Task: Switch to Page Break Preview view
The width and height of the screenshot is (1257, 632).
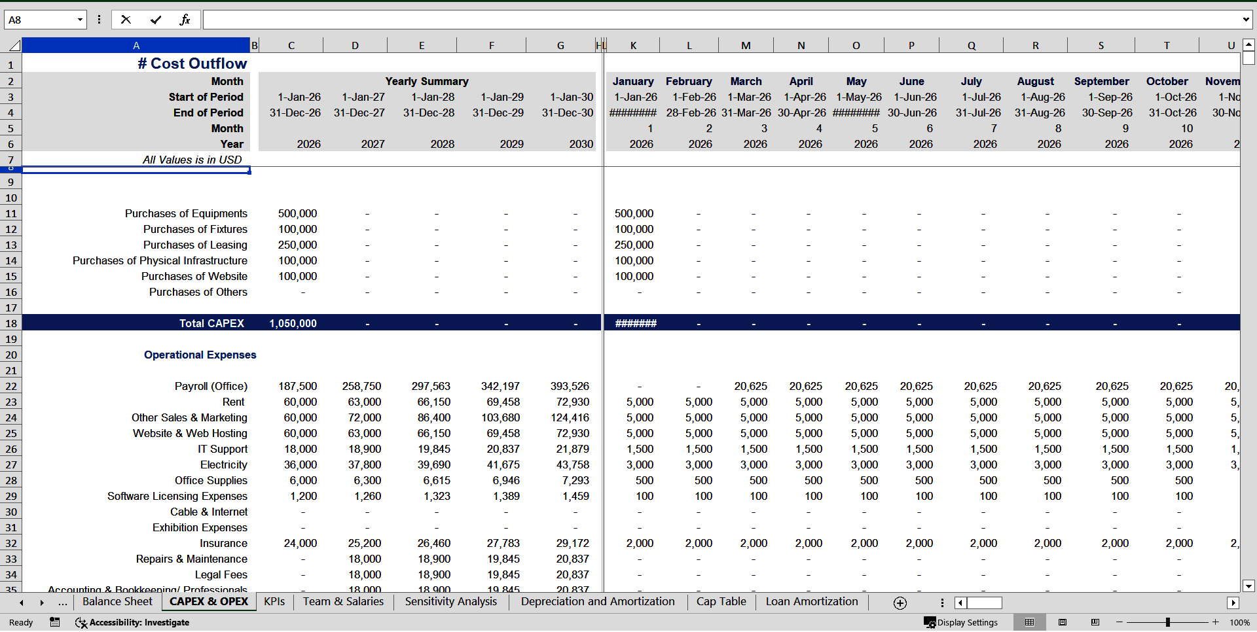Action: (x=1095, y=622)
